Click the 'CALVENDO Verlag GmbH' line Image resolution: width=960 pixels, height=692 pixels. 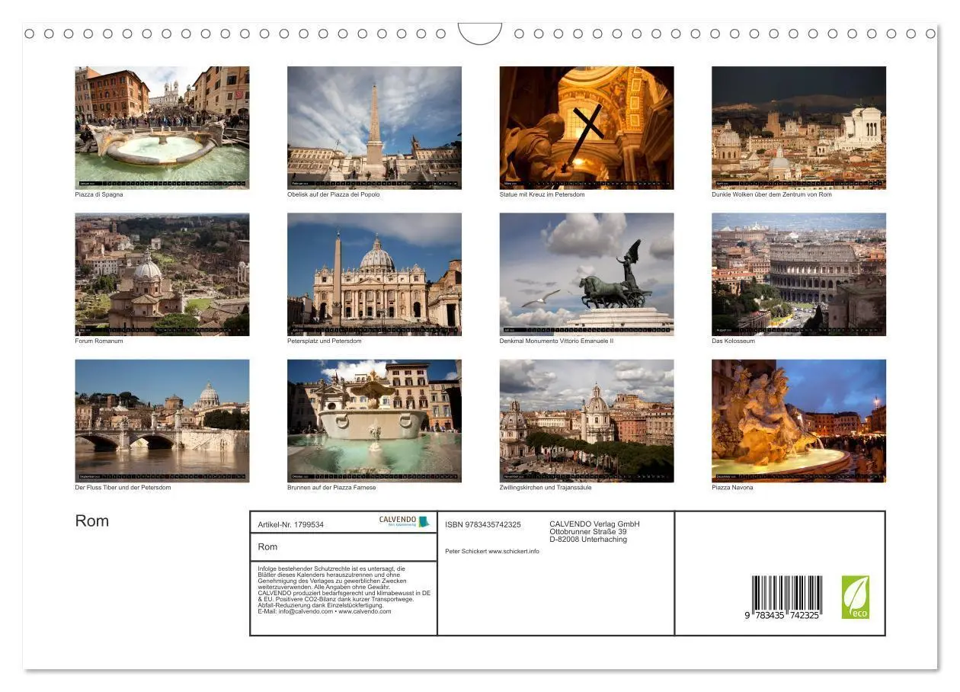coord(594,524)
